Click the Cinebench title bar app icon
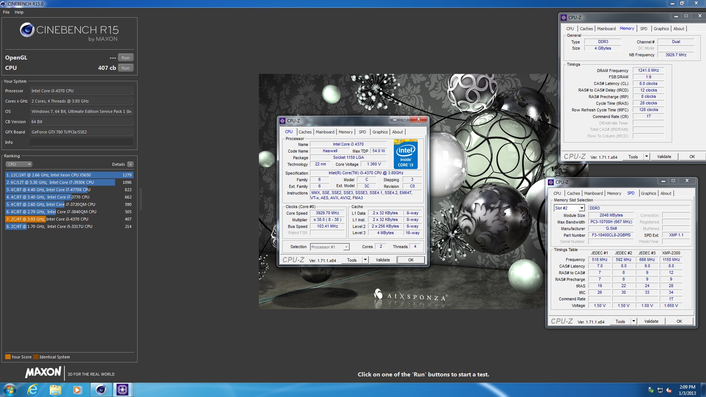This screenshot has width=706, height=397. pyautogui.click(x=3, y=4)
